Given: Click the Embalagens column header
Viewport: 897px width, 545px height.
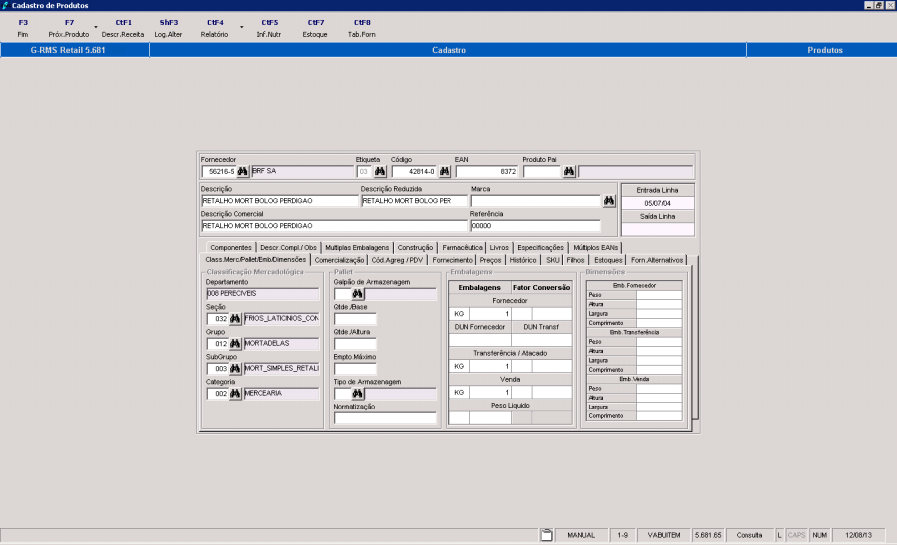Looking at the screenshot, I should tap(480, 288).
